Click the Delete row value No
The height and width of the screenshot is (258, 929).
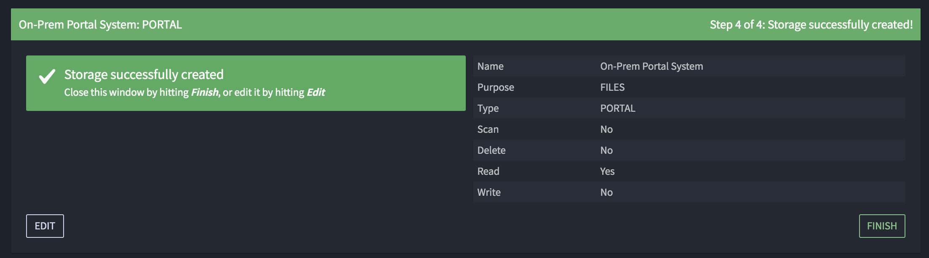click(606, 150)
